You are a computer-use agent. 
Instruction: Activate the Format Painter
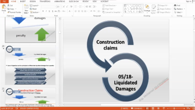point(14,12)
